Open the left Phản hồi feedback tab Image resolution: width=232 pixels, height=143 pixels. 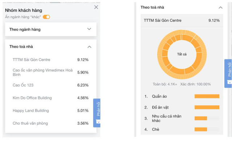pos(97,113)
